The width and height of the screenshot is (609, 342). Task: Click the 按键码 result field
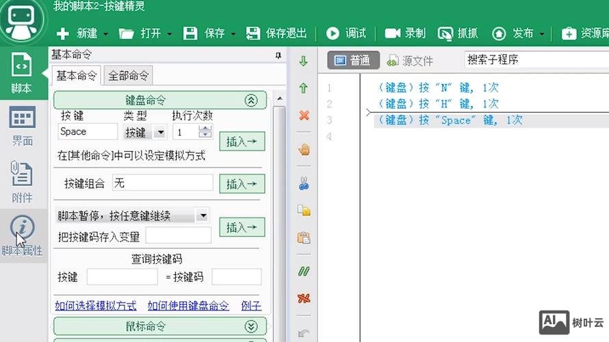click(237, 277)
